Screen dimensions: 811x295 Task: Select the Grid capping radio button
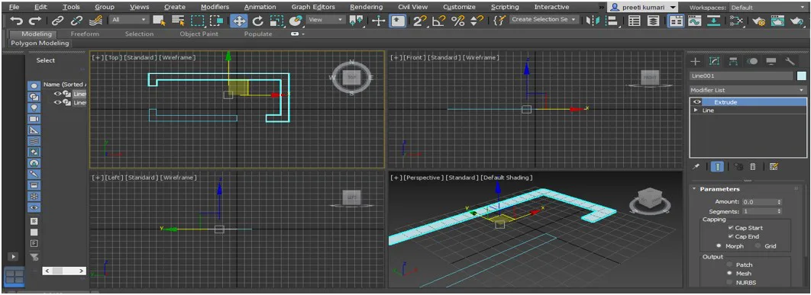click(758, 246)
